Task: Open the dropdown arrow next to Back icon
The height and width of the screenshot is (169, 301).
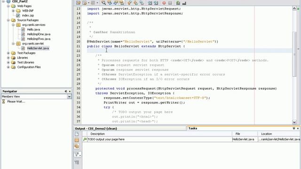Action: [89, 3]
